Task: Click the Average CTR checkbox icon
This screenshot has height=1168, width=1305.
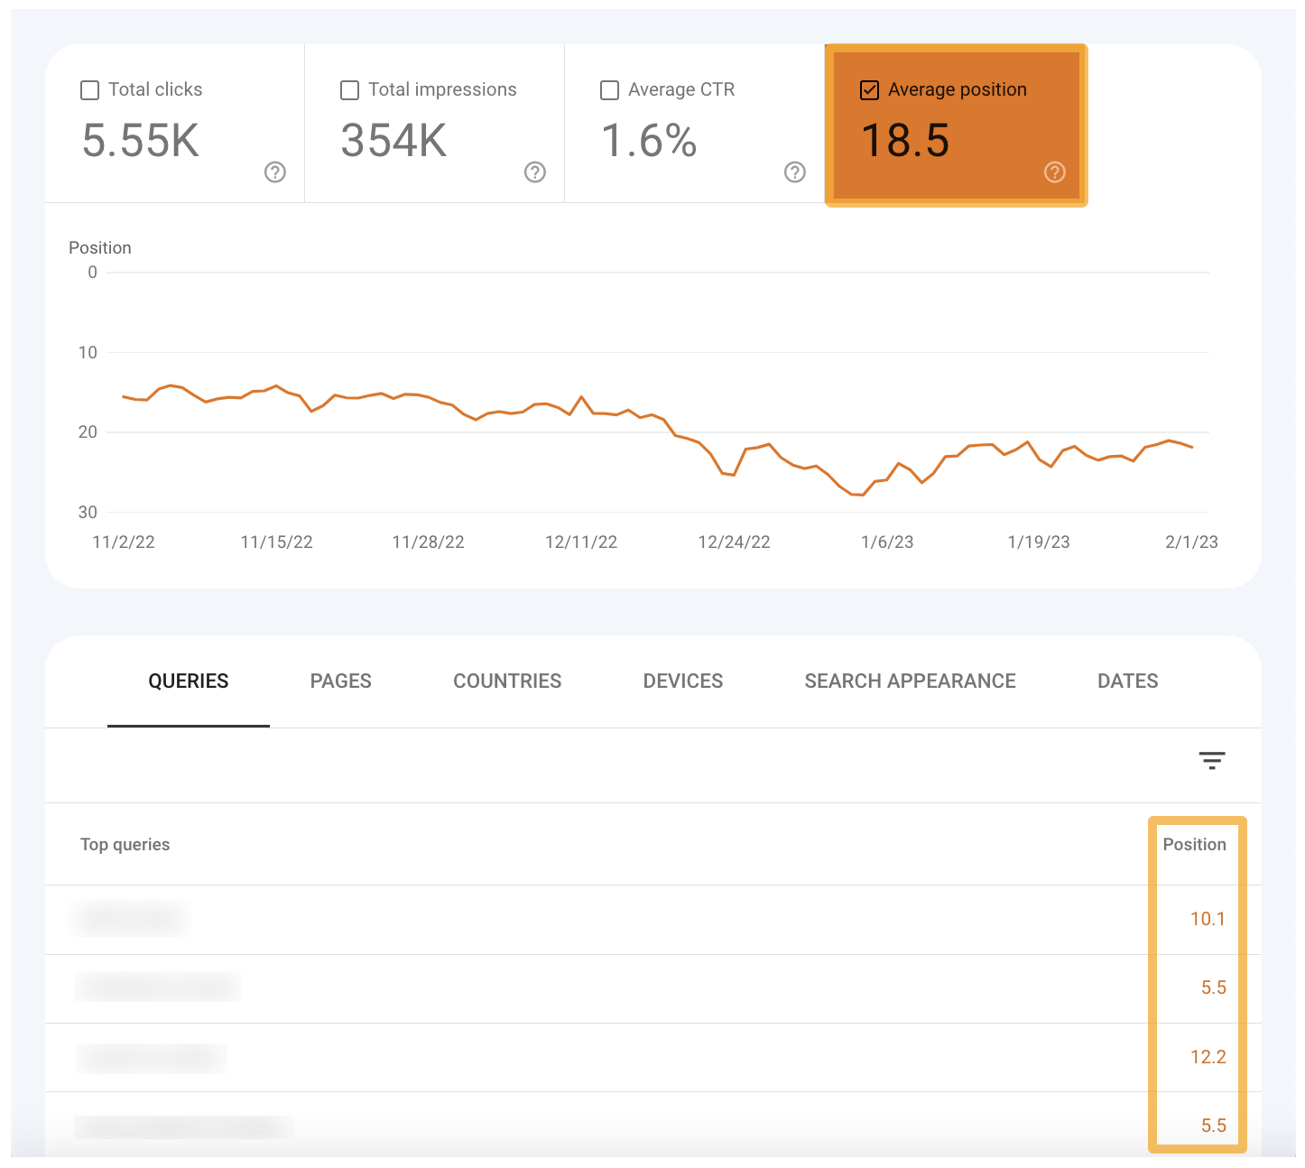Action: [608, 89]
